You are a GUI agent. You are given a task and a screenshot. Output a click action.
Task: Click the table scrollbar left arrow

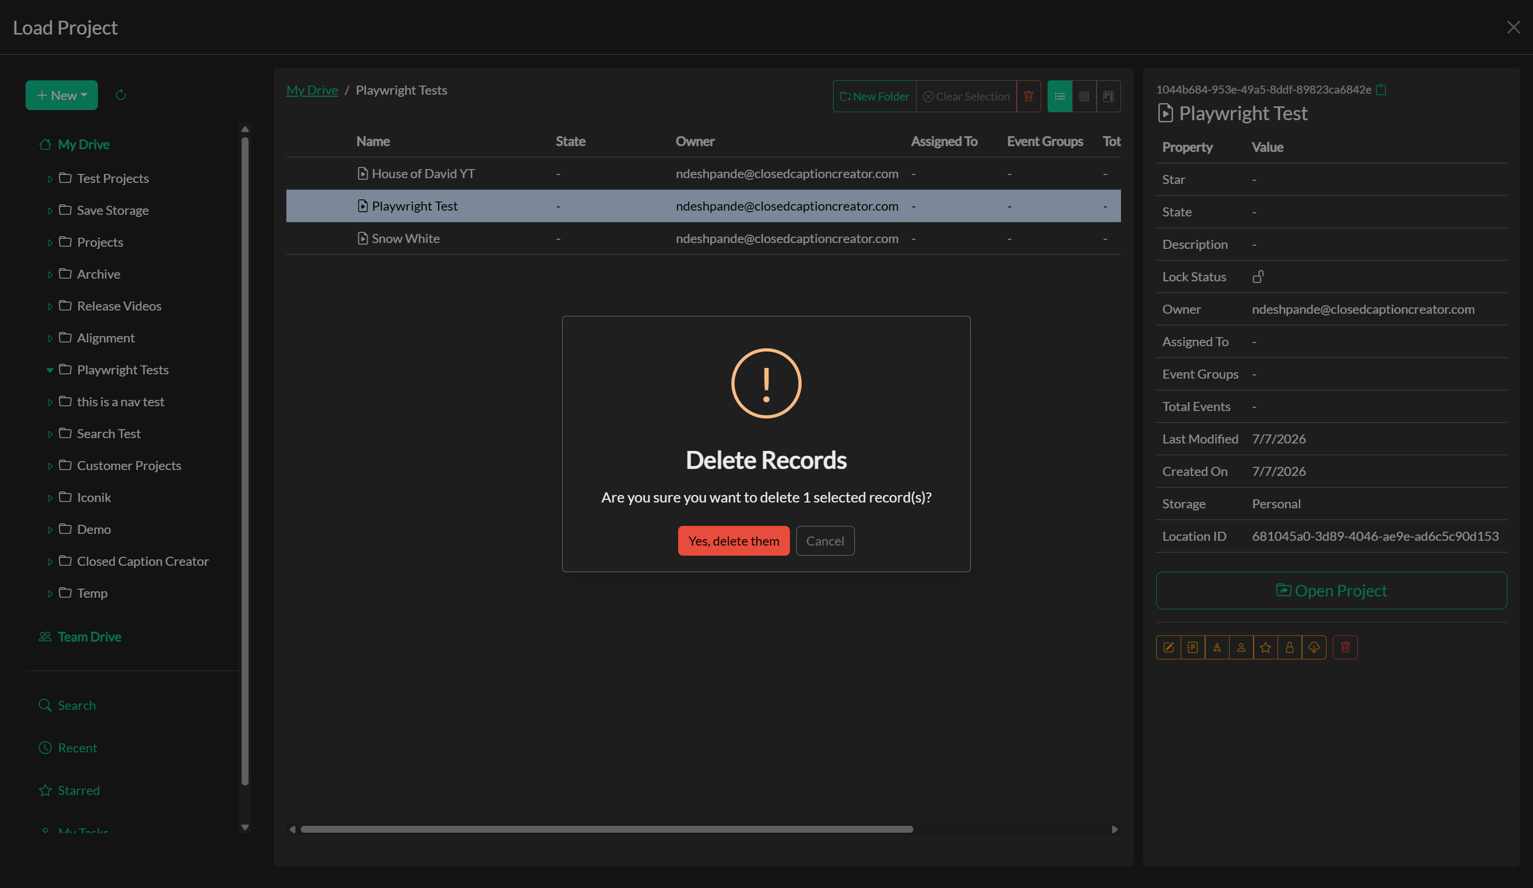tap(292, 829)
